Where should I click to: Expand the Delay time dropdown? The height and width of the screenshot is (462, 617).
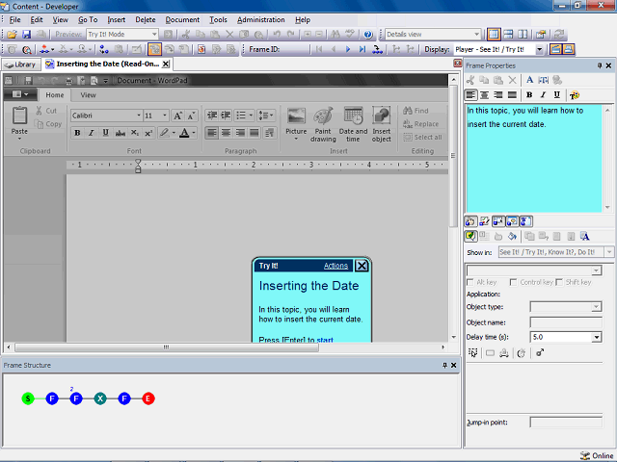[597, 338]
